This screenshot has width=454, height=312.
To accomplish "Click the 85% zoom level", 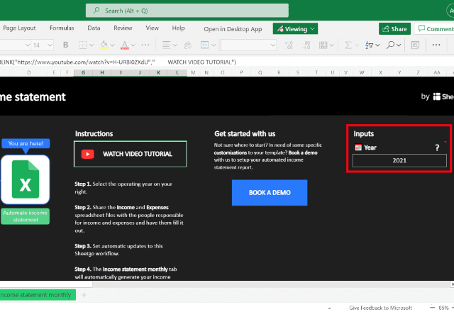I will [443, 308].
